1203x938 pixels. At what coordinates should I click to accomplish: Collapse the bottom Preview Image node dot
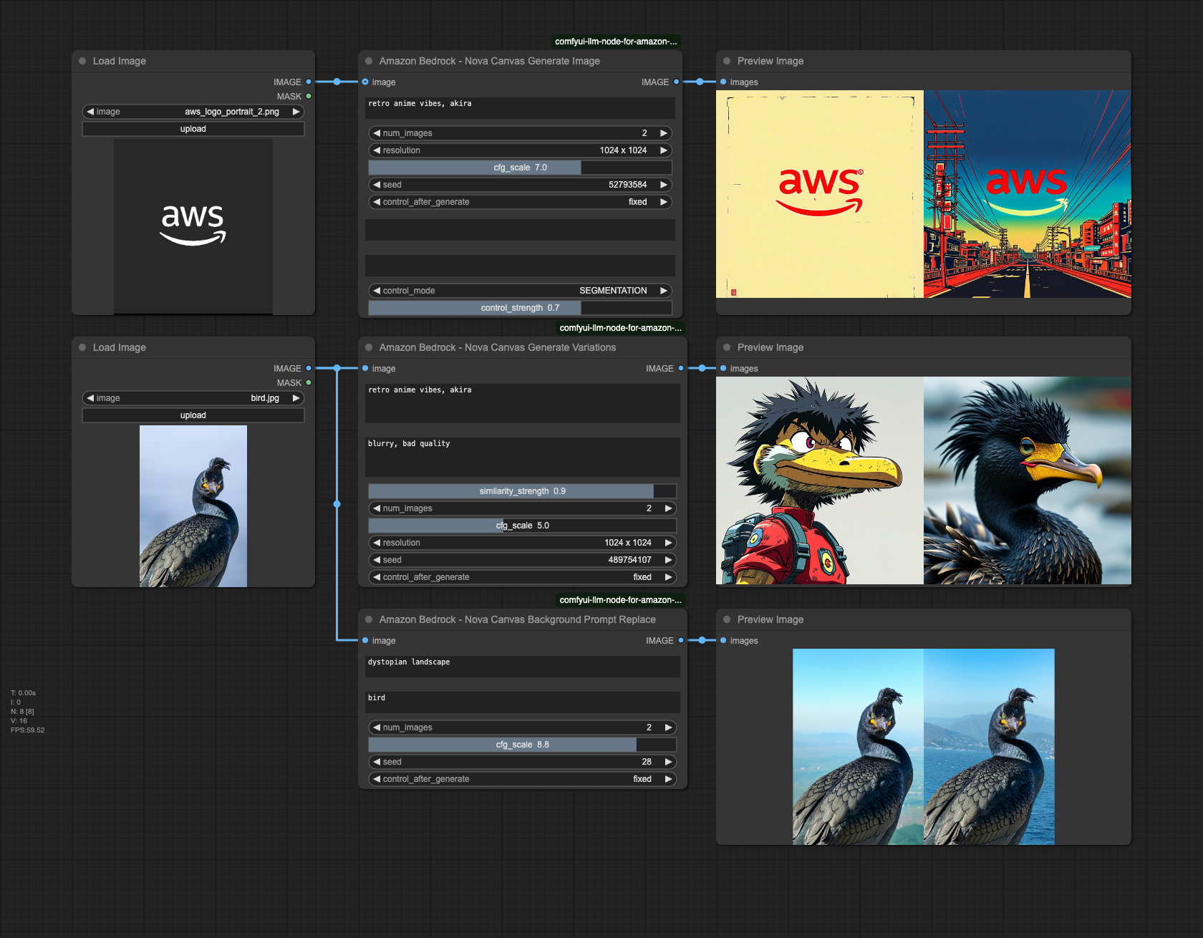point(727,619)
